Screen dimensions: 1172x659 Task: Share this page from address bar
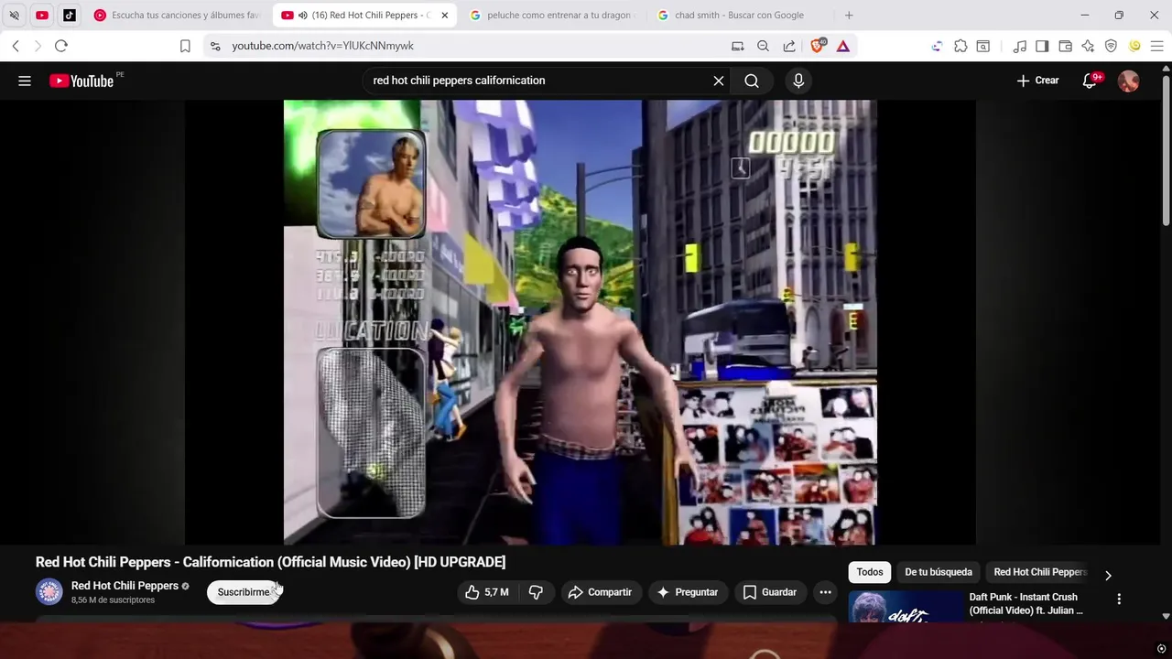[789, 46]
